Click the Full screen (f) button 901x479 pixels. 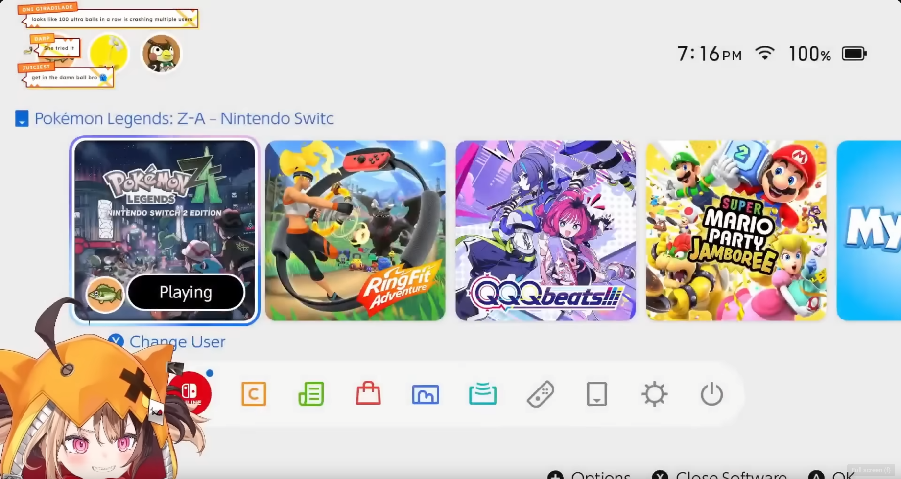(x=871, y=470)
